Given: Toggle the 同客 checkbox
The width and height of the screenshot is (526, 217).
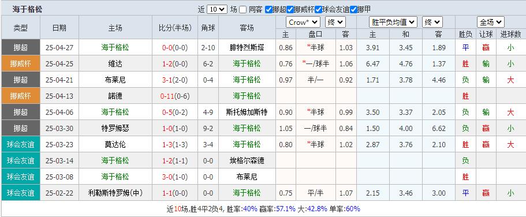Looking at the screenshot, I should (x=243, y=10).
